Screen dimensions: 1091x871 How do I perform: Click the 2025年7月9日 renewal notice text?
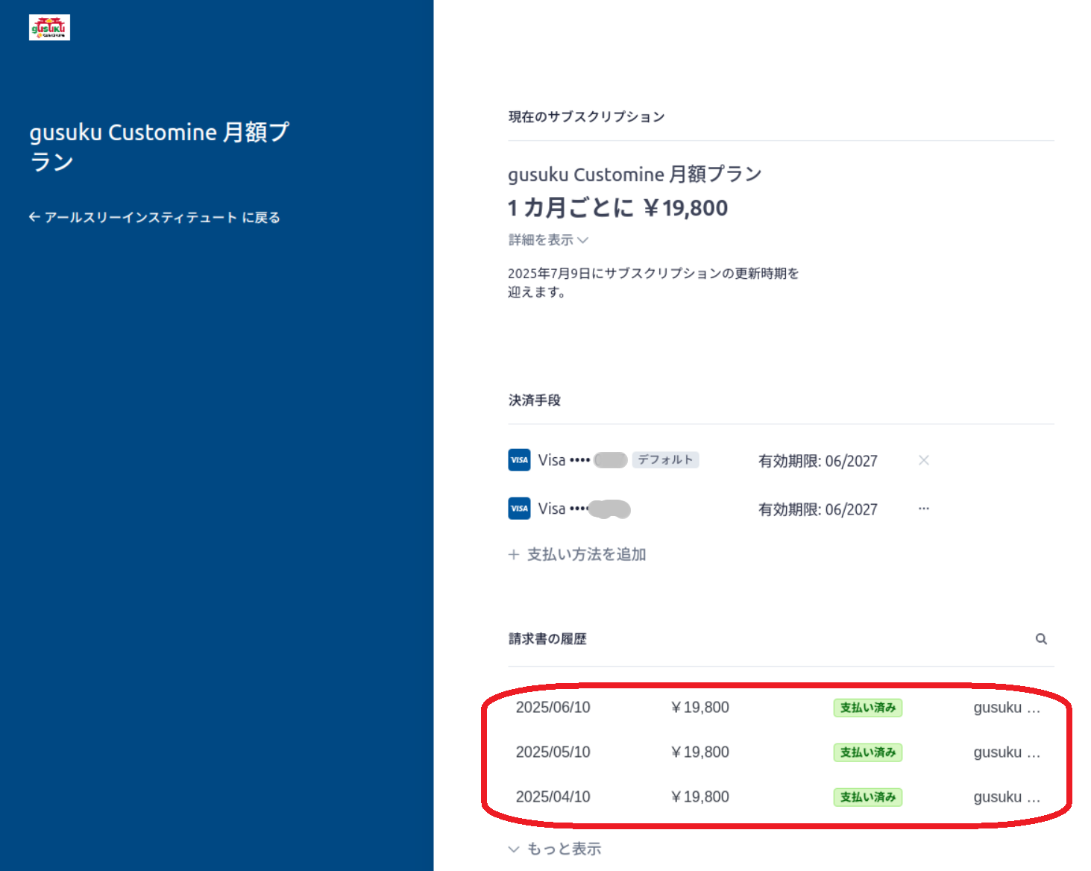pos(653,283)
